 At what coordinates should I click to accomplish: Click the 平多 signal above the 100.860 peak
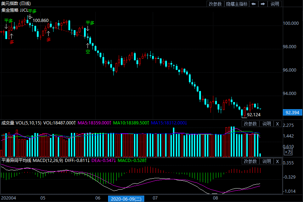click(33, 11)
